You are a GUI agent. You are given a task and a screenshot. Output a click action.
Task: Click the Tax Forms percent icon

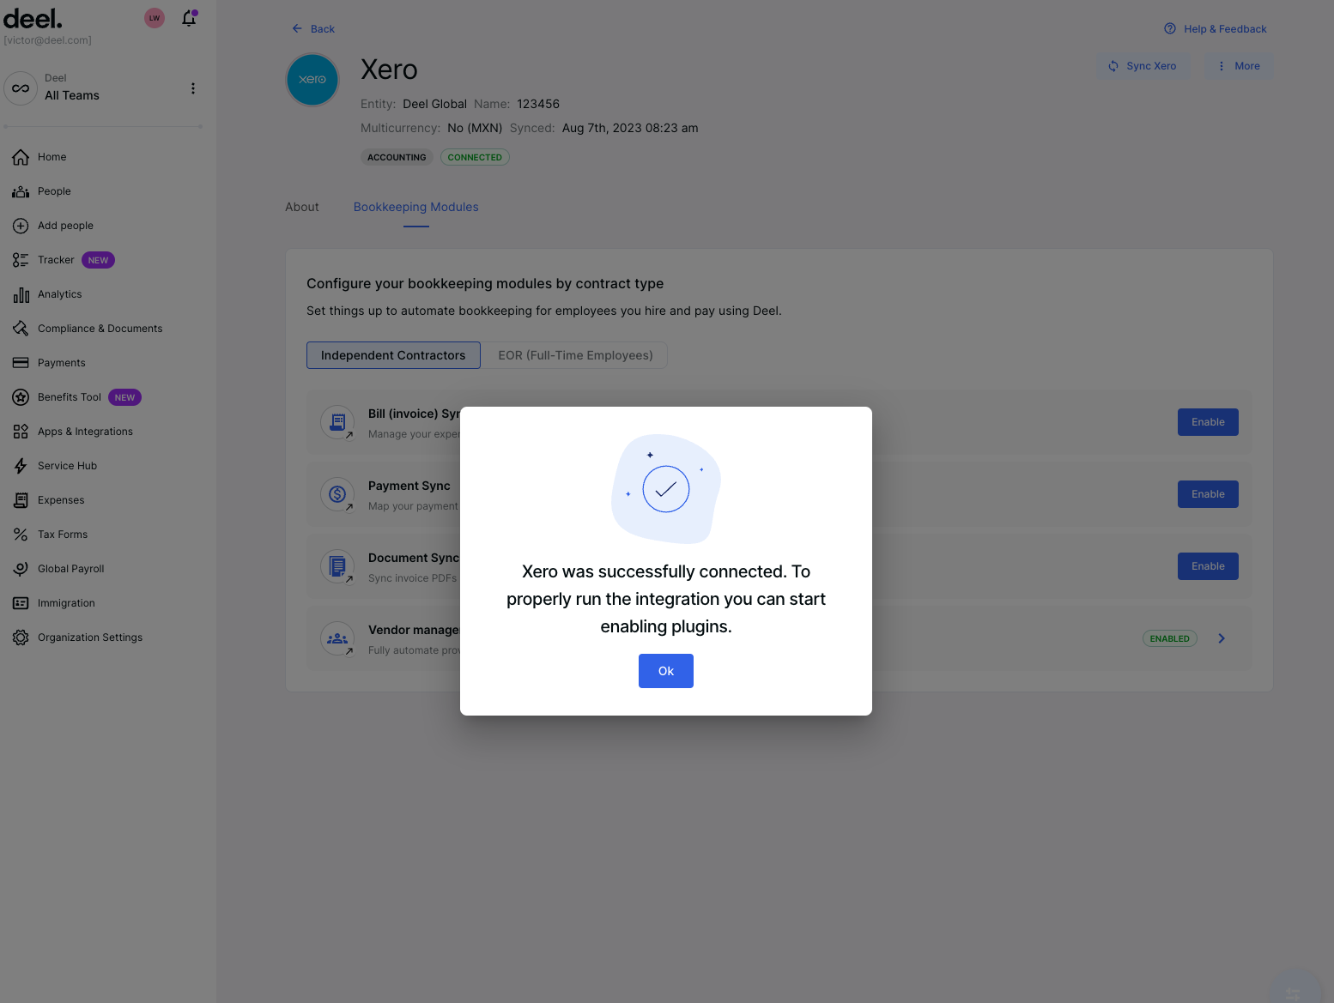pos(21,535)
